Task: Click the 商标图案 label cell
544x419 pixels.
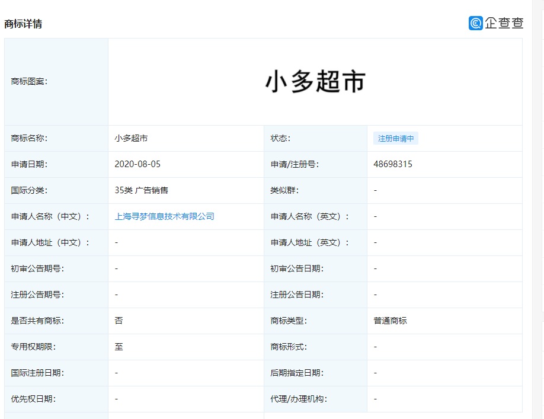Action: pyautogui.click(x=56, y=82)
